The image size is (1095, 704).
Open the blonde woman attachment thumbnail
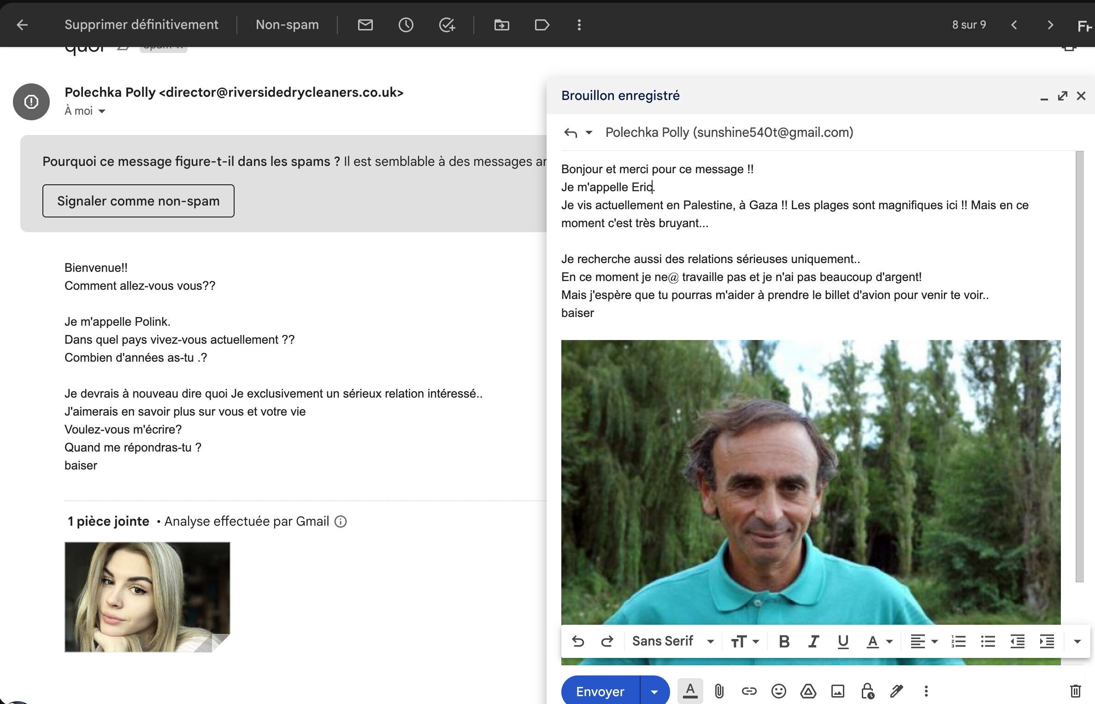click(147, 597)
